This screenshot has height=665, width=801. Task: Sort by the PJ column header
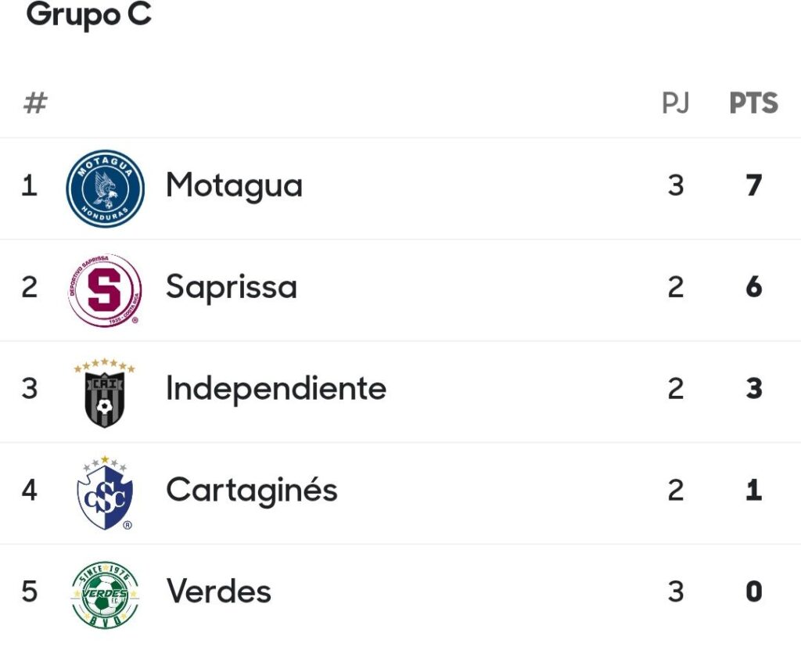676,103
